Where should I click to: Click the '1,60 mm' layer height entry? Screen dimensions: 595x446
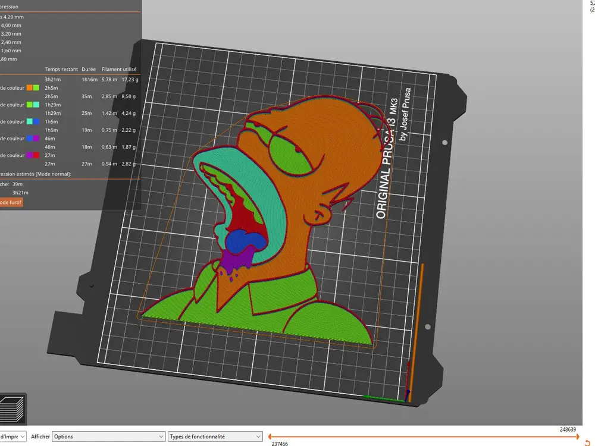[x=11, y=51]
